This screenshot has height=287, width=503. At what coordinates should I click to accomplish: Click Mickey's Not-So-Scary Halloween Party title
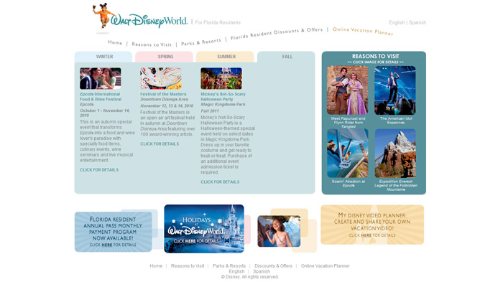click(223, 97)
